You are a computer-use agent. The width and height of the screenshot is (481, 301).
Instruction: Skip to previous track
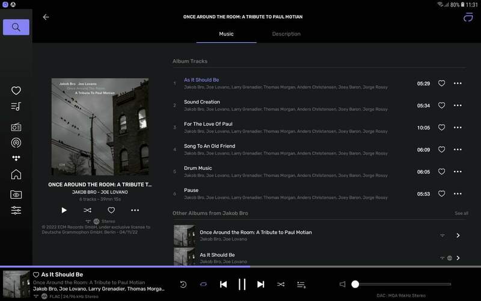(x=223, y=284)
